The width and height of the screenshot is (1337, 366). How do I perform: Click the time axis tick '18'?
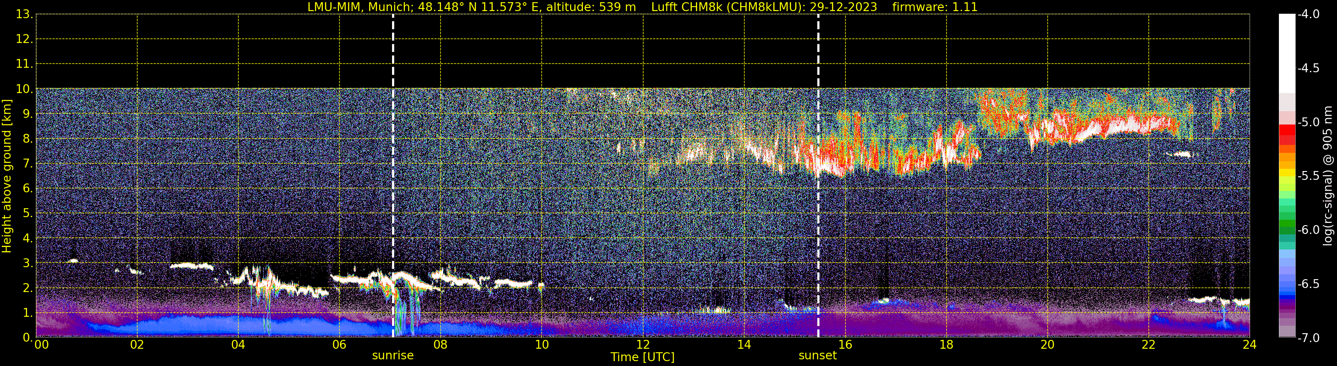click(x=947, y=345)
